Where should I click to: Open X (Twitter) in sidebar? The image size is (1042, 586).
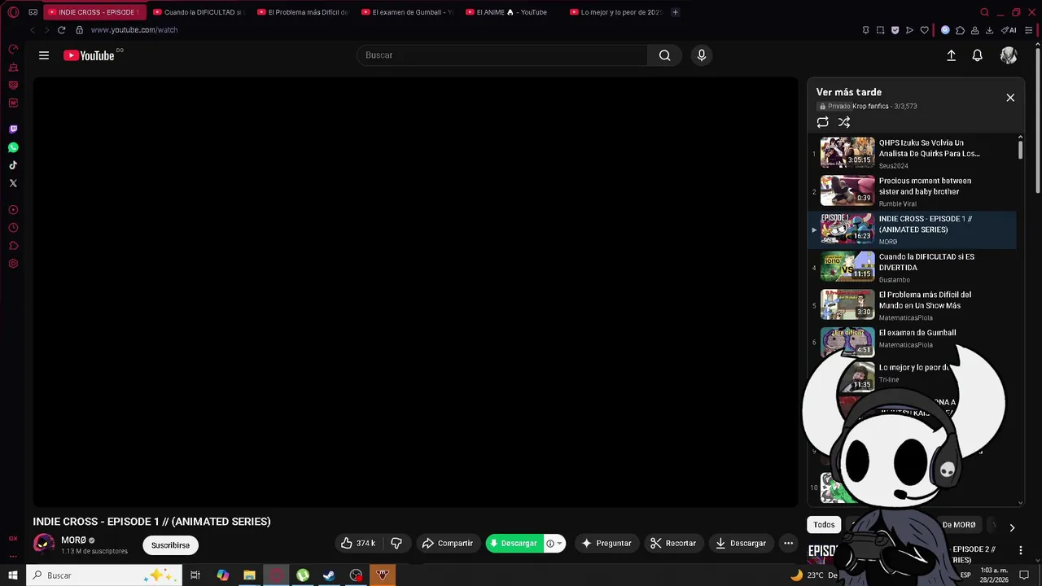[x=13, y=183]
